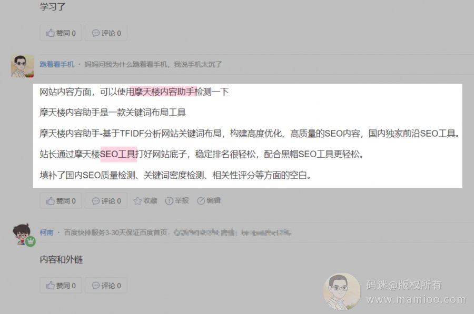Click the highlighted 摩天楼内容助手 link
The image size is (474, 314).
coord(164,92)
